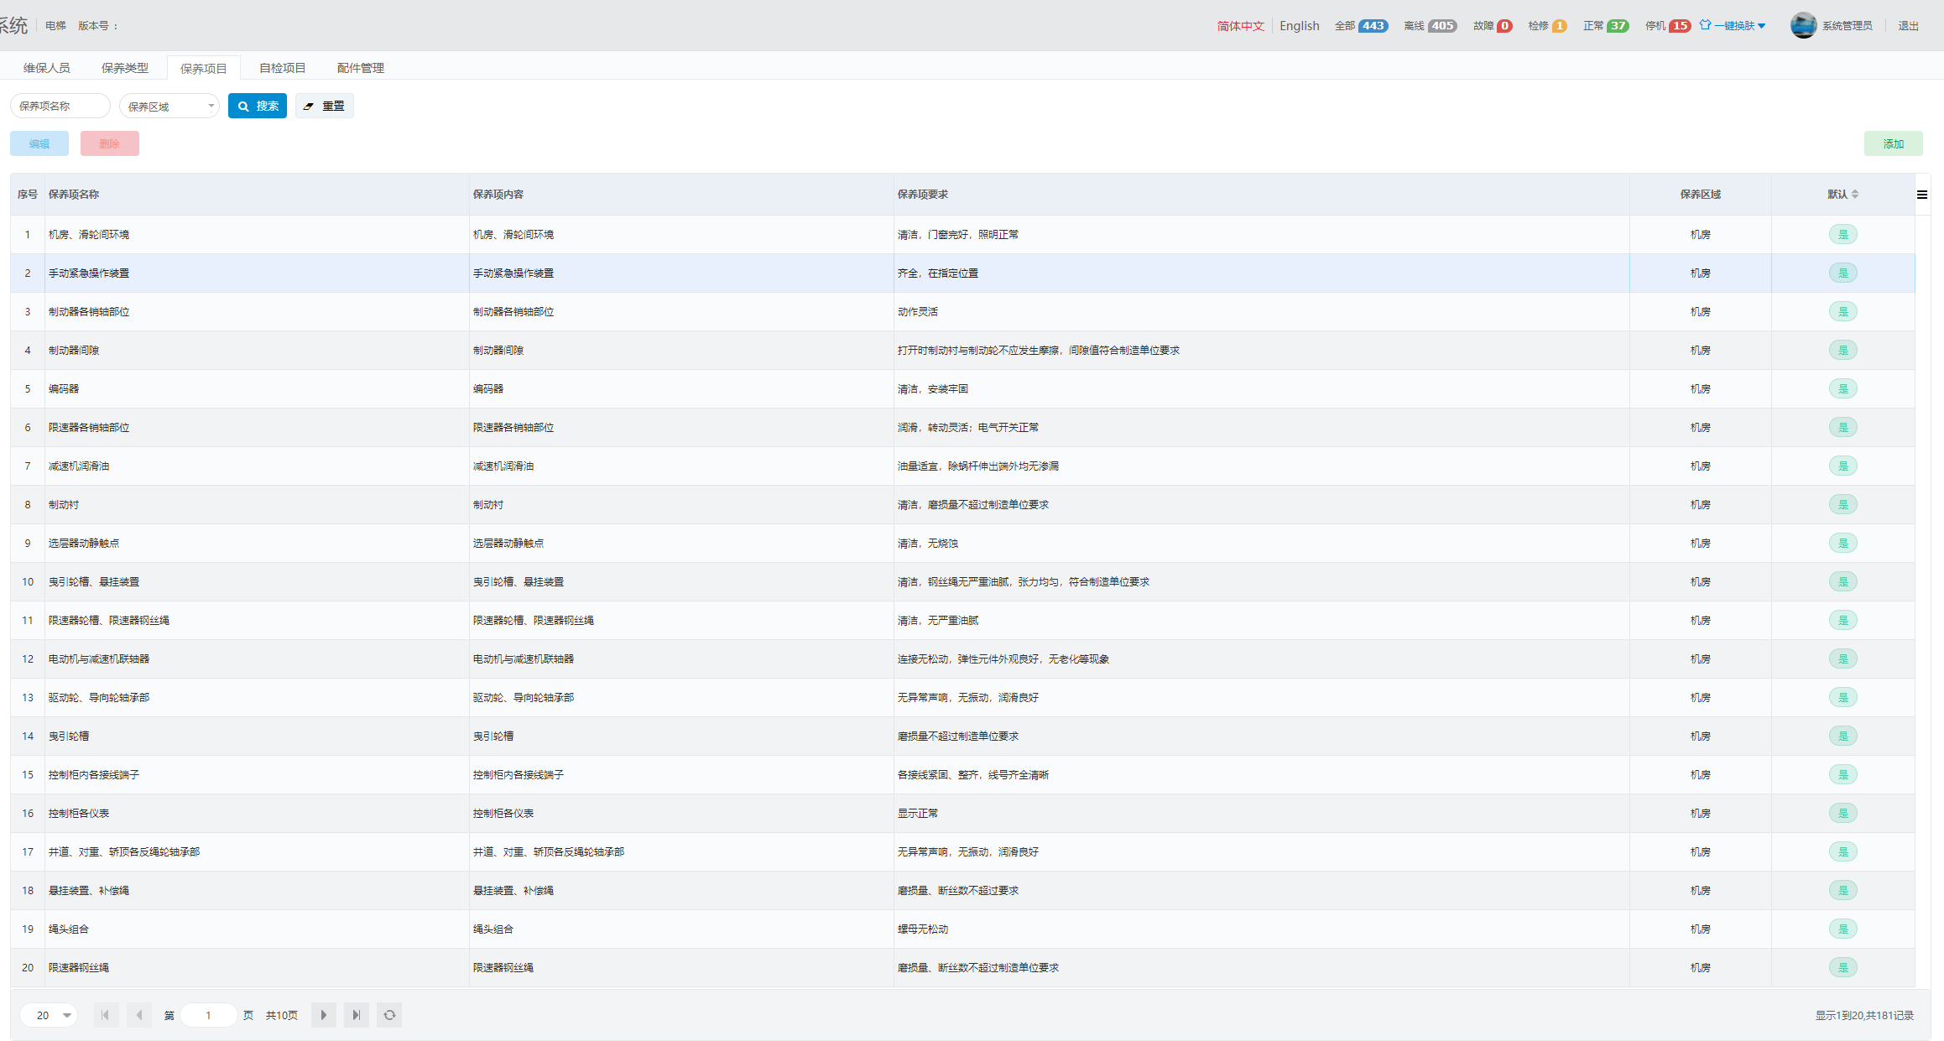Filter by the red 停机 15 badge
Viewport: 1944px width, 1041px height.
tap(1679, 26)
